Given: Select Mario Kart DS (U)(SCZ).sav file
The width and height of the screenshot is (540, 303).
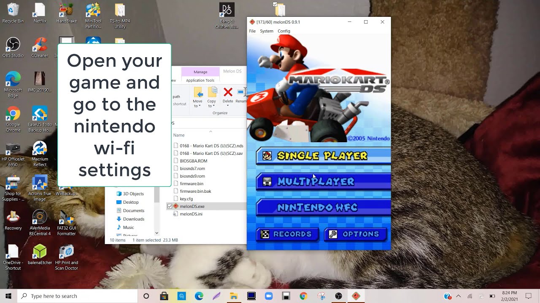Looking at the screenshot, I should (209, 153).
